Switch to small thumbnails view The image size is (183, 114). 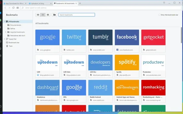point(43,15)
